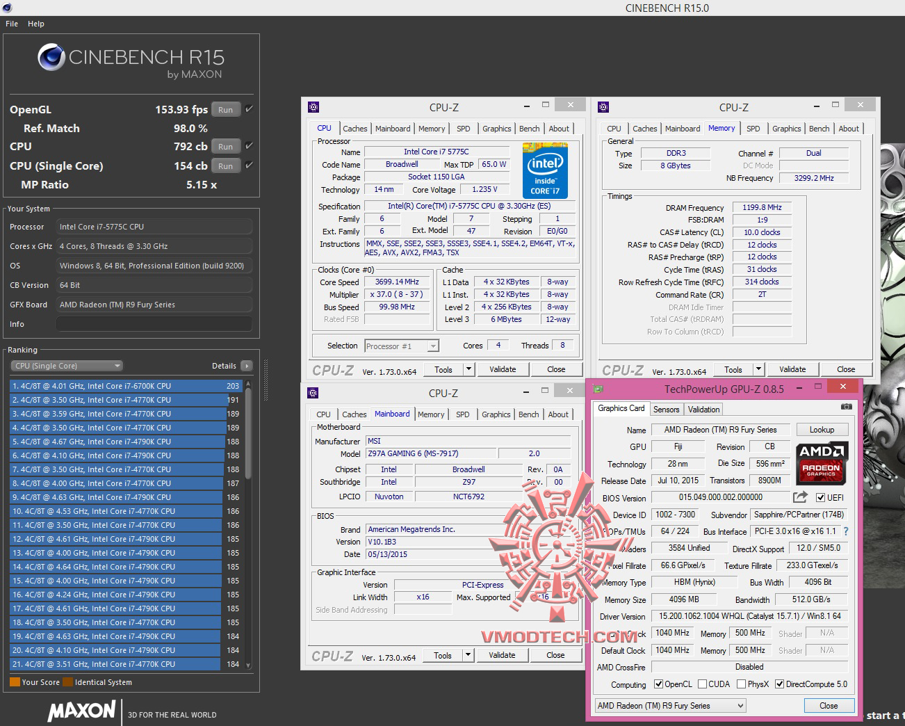Switch to Bench tab in top-left CPU-Z window
This screenshot has height=726, width=905.
click(530, 129)
